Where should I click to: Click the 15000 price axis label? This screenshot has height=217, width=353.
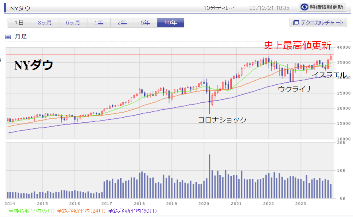click(344, 123)
